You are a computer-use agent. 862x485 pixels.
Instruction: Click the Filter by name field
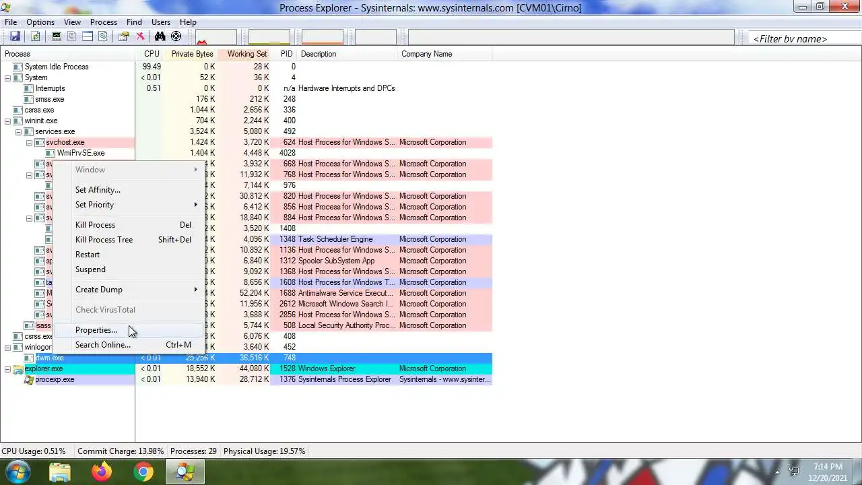[804, 38]
